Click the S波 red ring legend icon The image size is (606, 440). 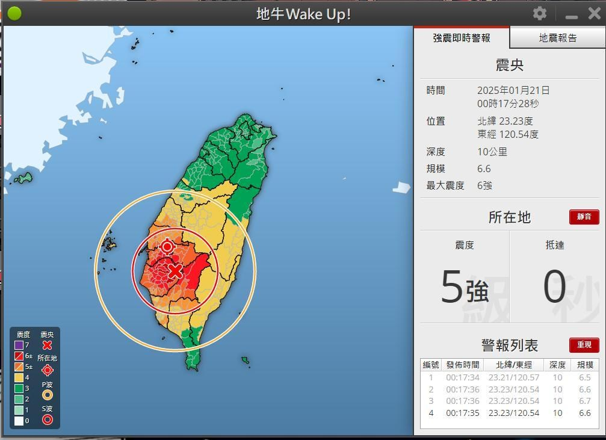[47, 420]
